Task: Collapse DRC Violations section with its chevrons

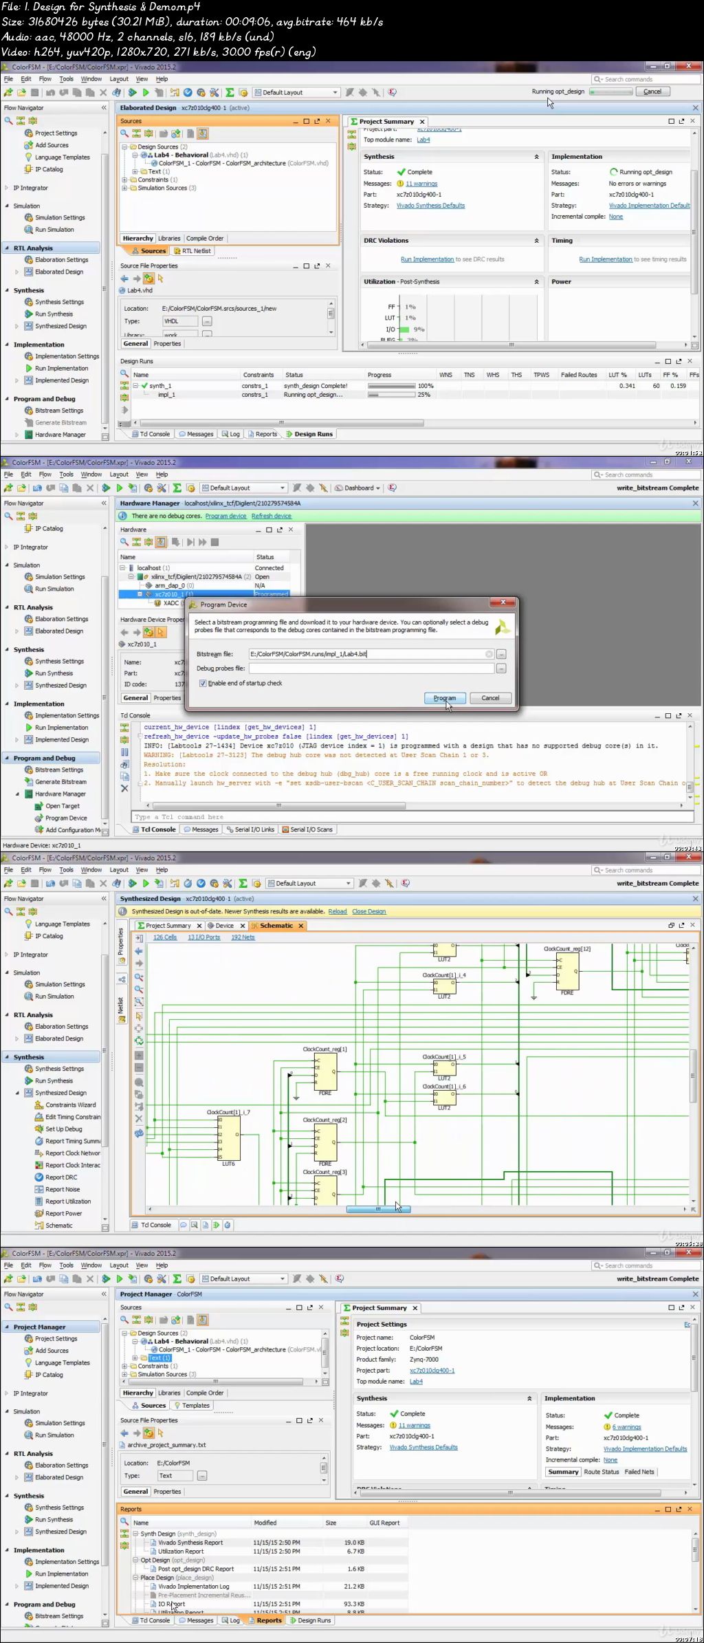Action: click(x=536, y=241)
